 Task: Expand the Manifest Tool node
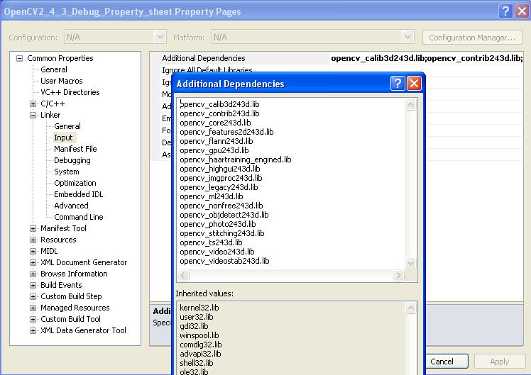click(33, 228)
